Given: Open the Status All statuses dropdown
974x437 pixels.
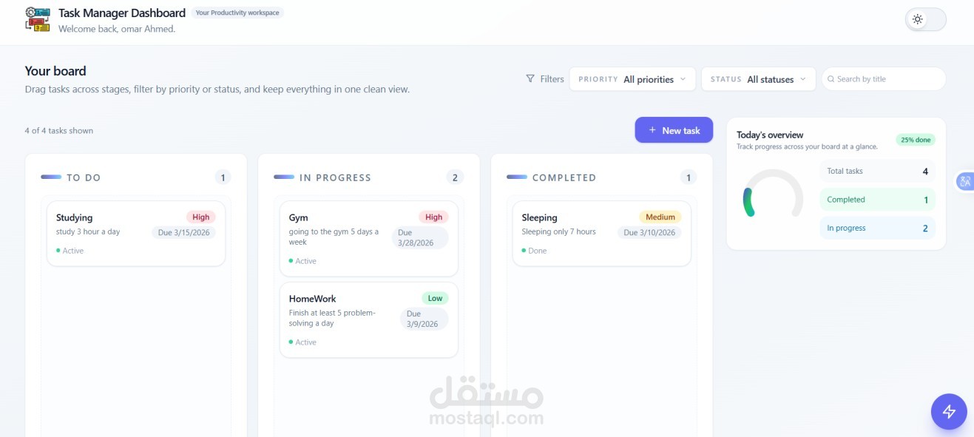Looking at the screenshot, I should coord(759,79).
